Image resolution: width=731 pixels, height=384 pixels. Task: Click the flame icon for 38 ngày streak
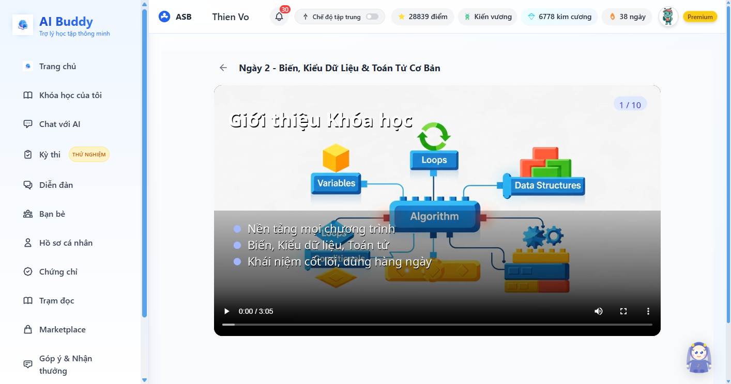[613, 17]
